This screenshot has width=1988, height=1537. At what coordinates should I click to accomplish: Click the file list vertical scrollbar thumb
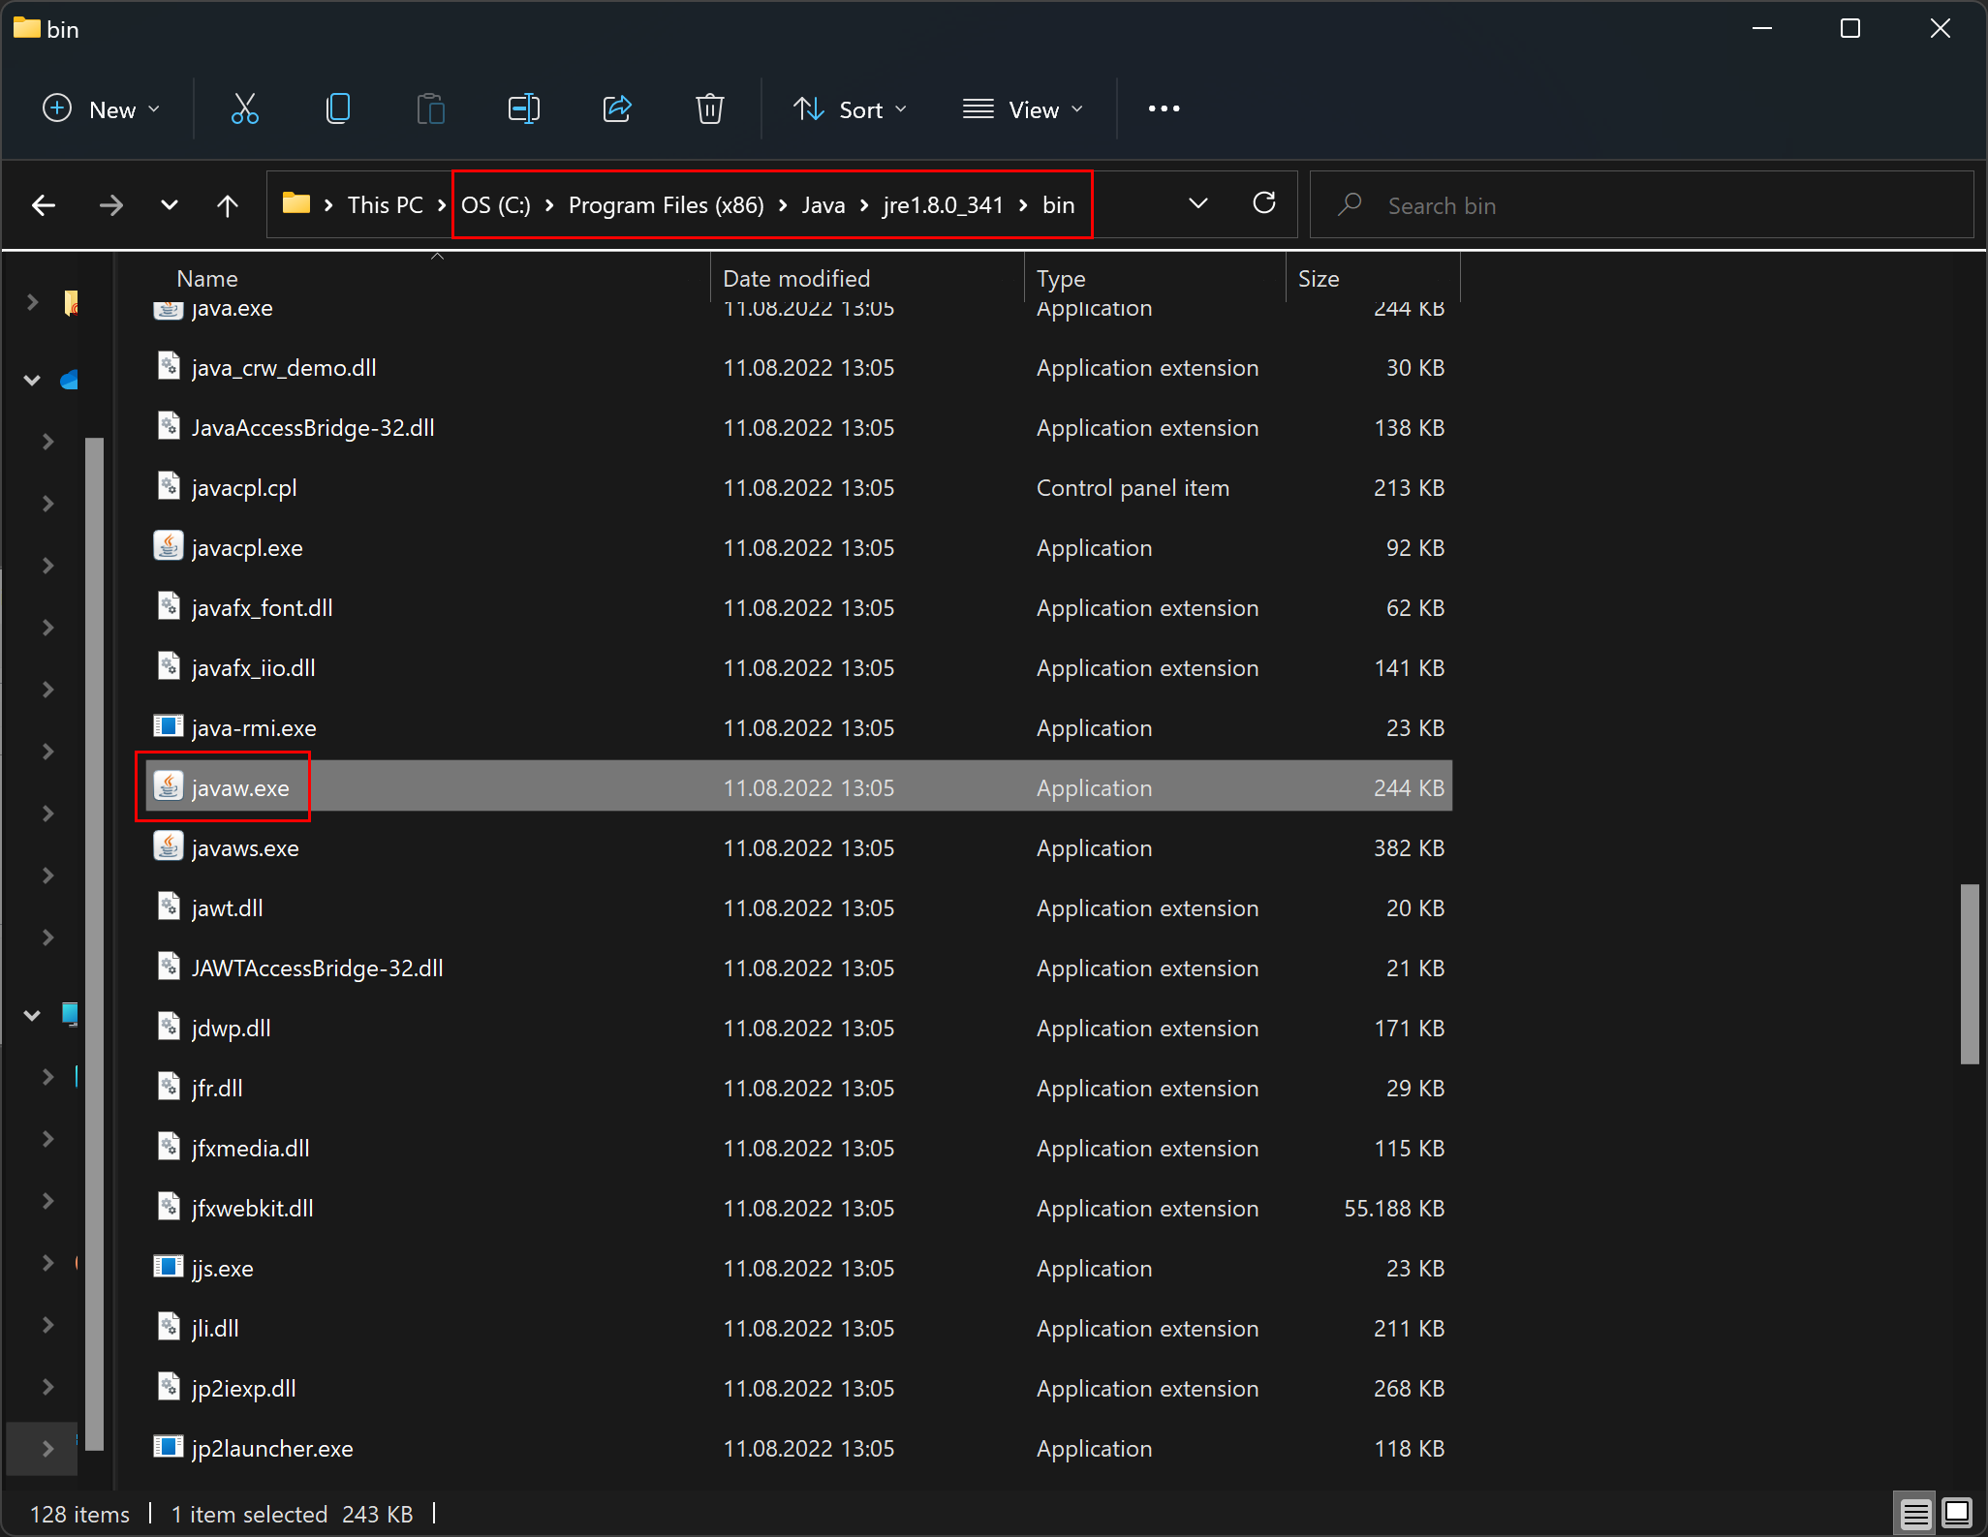(x=1970, y=973)
